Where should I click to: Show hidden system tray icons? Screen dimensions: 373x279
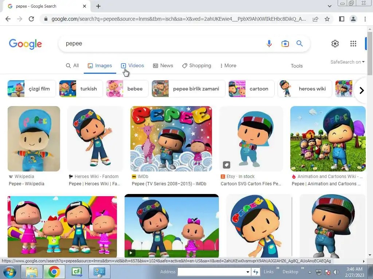(x=310, y=272)
